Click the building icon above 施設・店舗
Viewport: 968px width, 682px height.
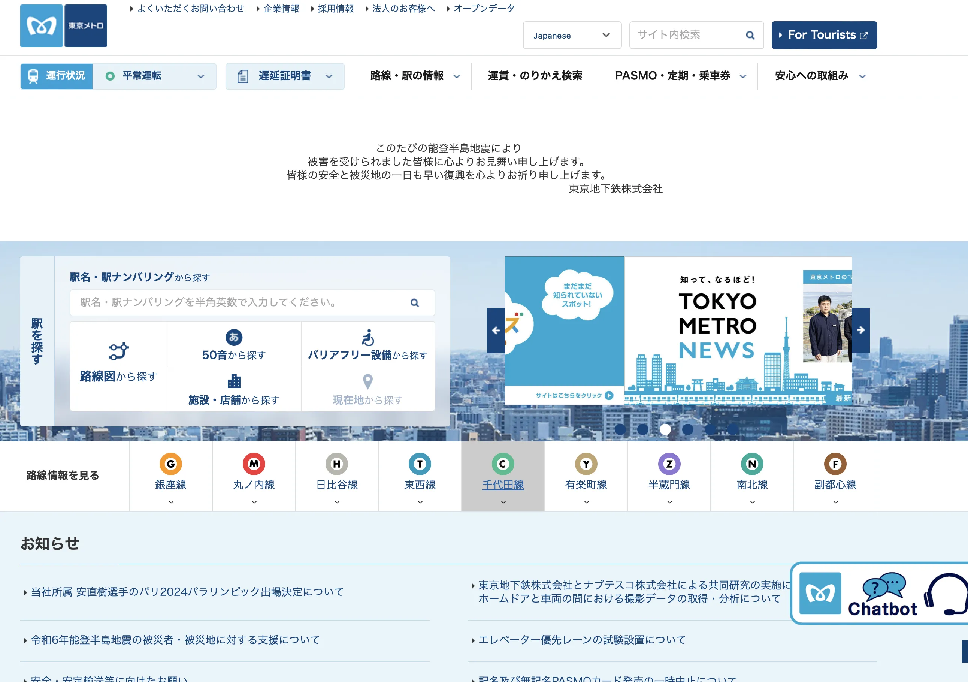tap(234, 381)
